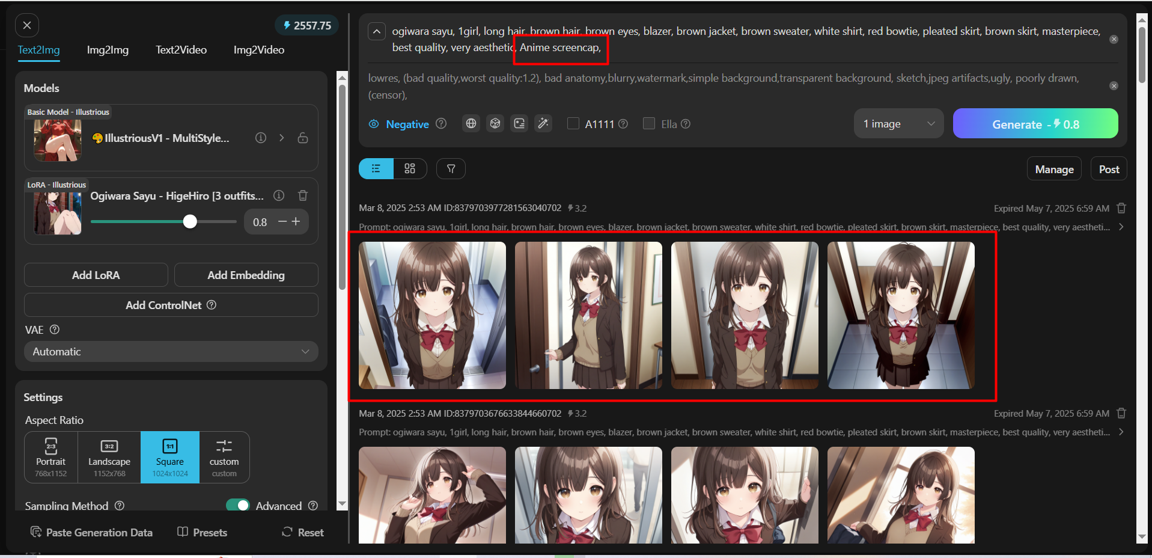Screen dimensions: 1152x558
Task: Switch to Img2Video tab
Action: [259, 50]
